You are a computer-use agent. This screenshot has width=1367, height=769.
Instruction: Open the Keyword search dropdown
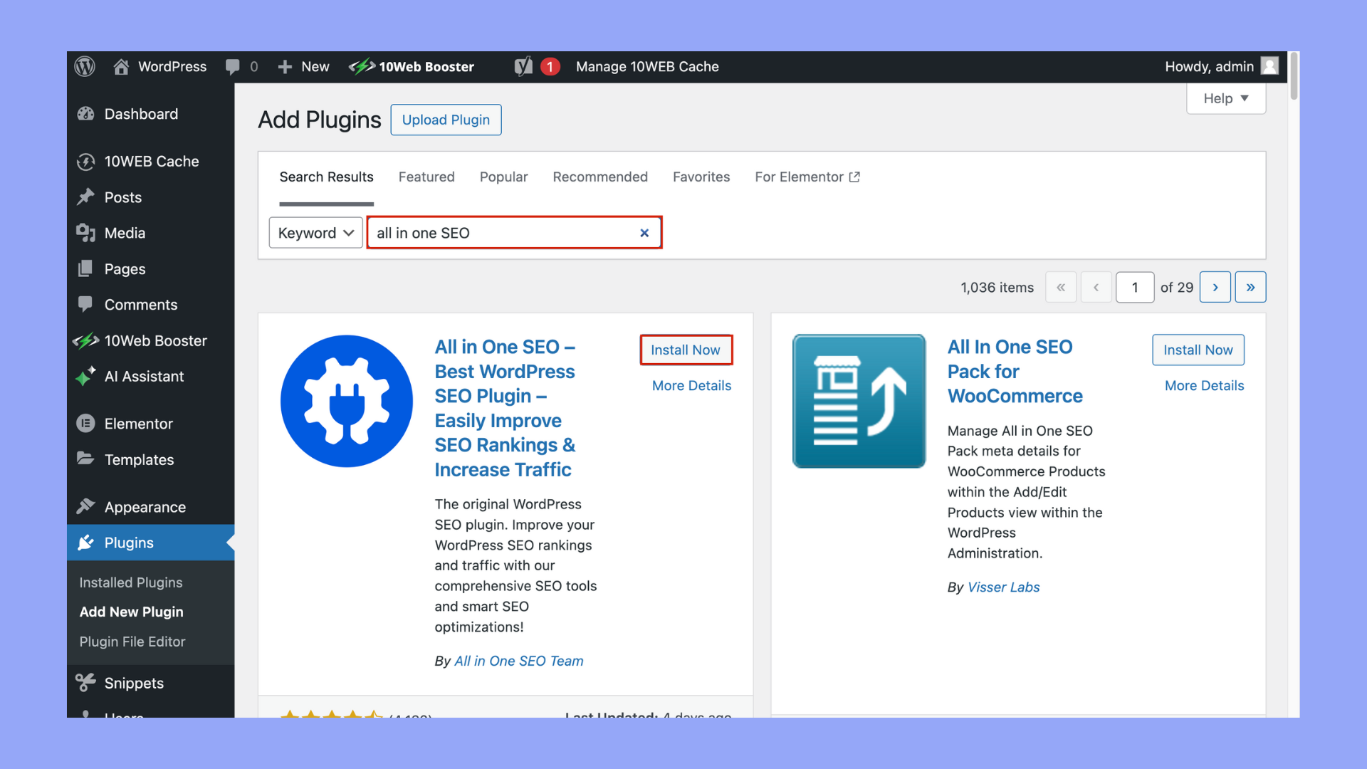pyautogui.click(x=315, y=233)
